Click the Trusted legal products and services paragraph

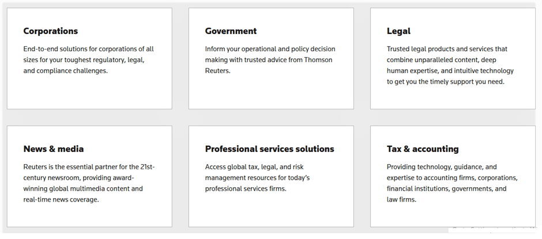[x=450, y=65]
